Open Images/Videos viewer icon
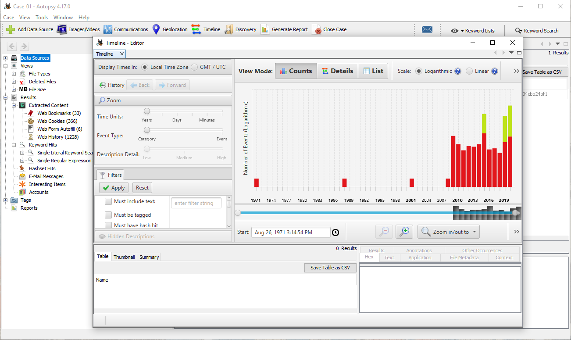Viewport: 571px width, 340px height. 62,29
